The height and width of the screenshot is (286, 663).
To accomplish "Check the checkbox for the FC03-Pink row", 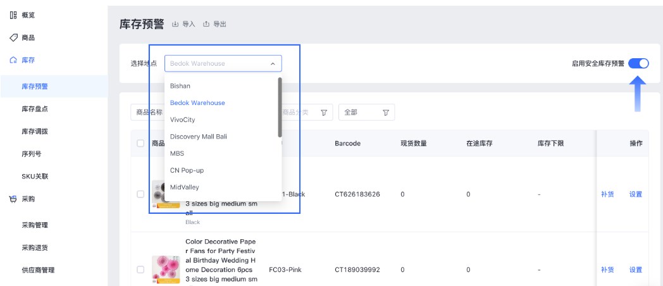I will [x=140, y=270].
